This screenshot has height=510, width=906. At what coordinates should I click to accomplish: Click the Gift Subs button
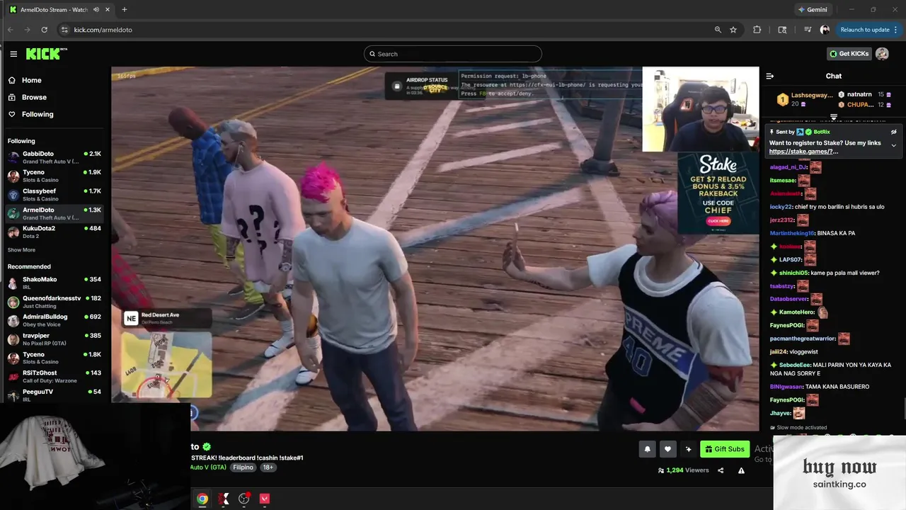tap(725, 449)
